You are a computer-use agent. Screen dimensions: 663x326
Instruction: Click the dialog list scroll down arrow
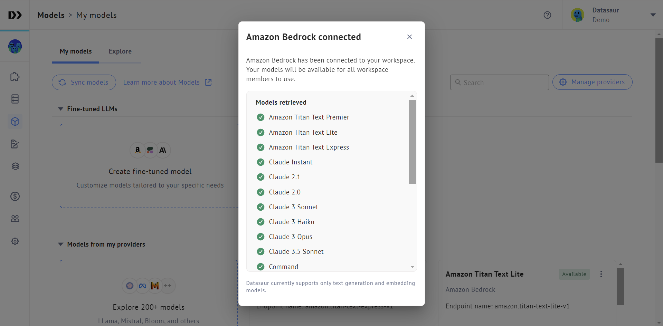pos(412,267)
